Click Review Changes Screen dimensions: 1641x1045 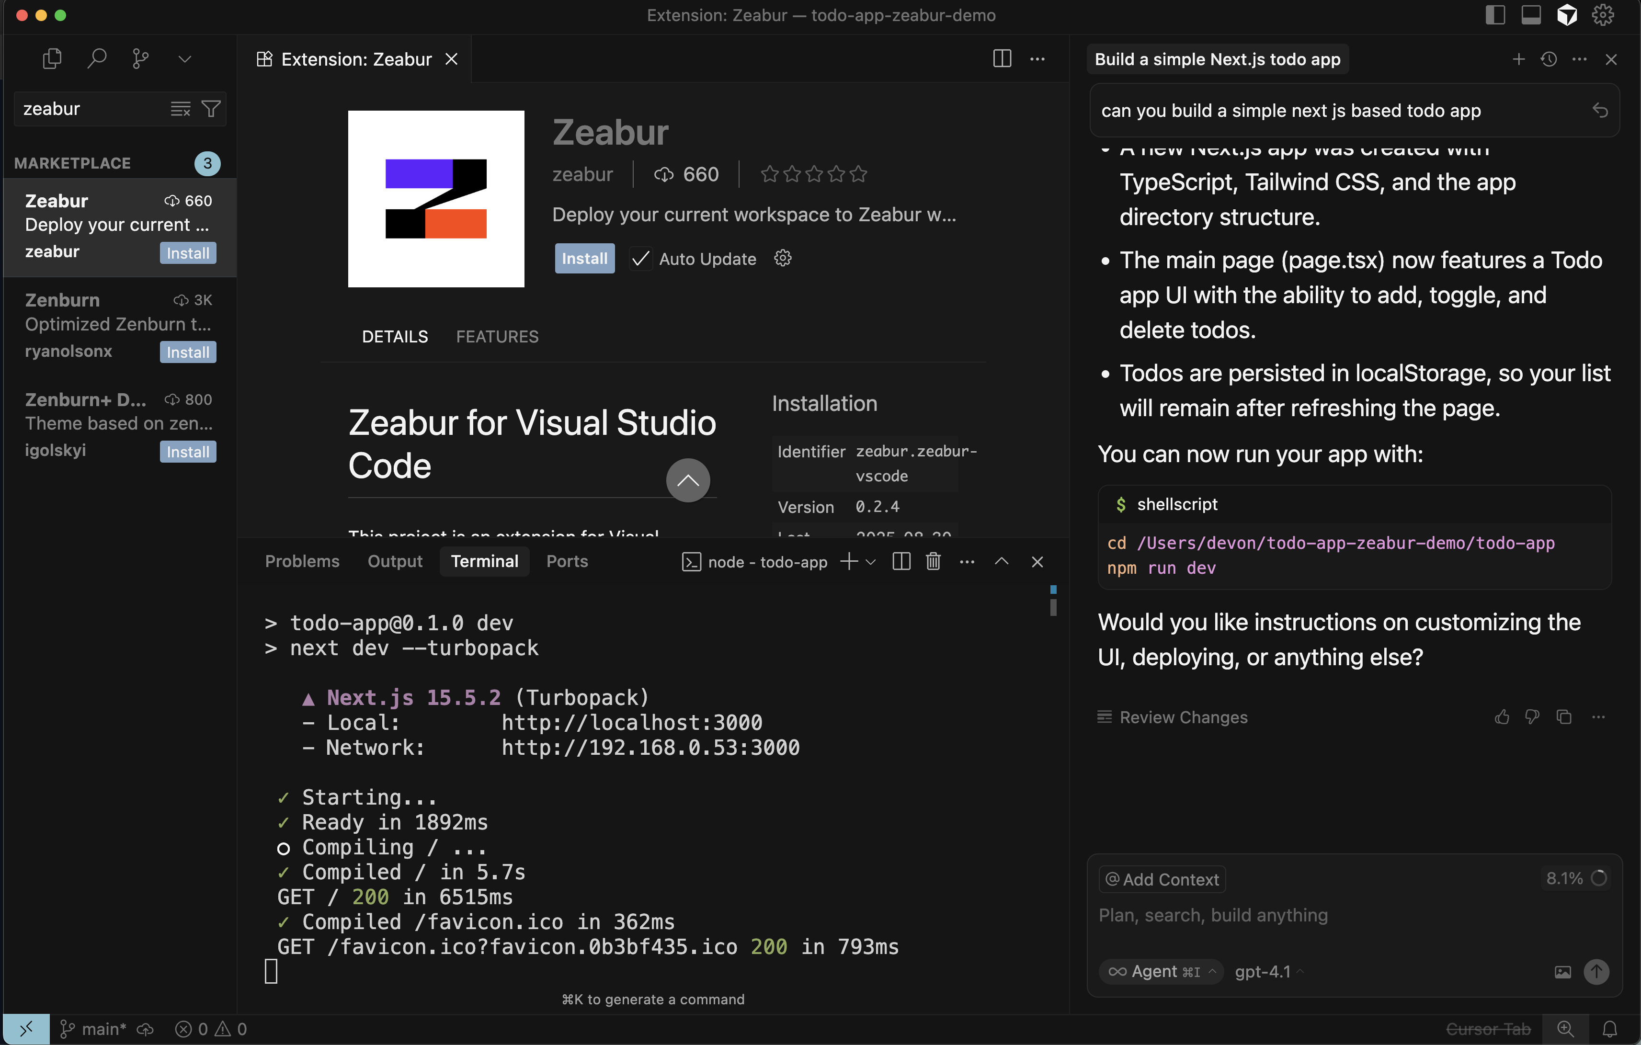[1173, 717]
